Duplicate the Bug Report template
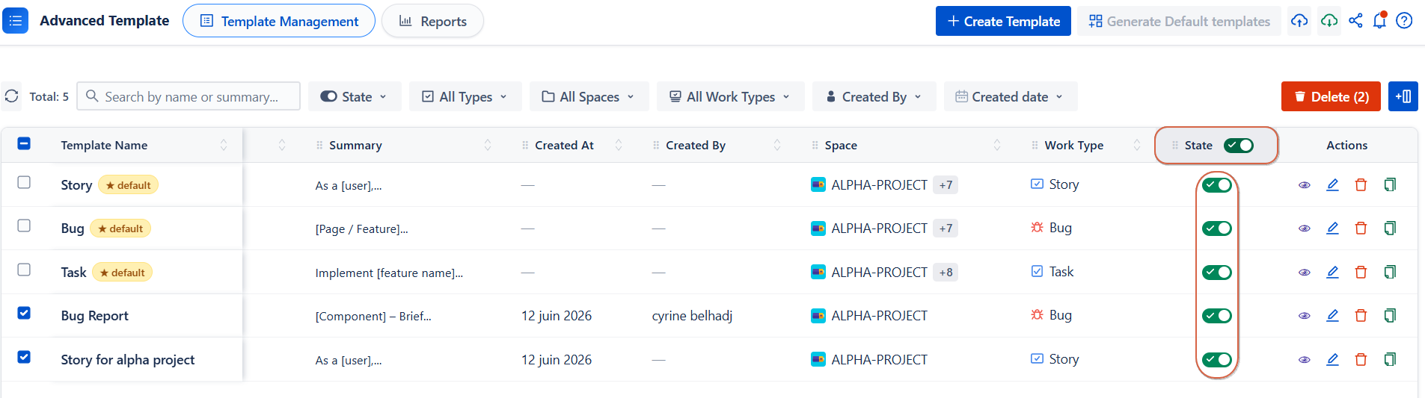 pos(1390,315)
